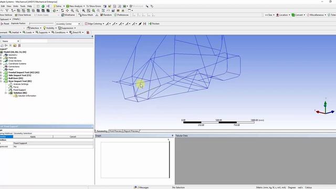The image size is (336, 189).
Task: Open the Tools menu
Action: (23, 6)
